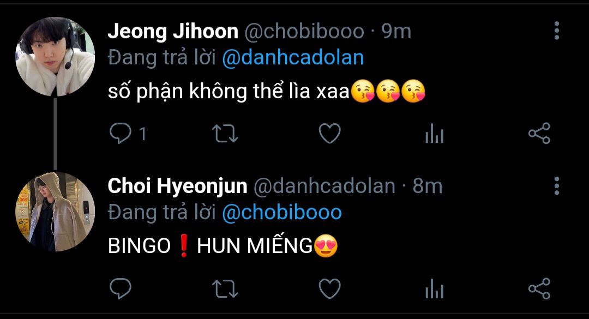The height and width of the screenshot is (319, 589).
Task: Share Choi Hyeonjun's tweet
Action: point(539,288)
